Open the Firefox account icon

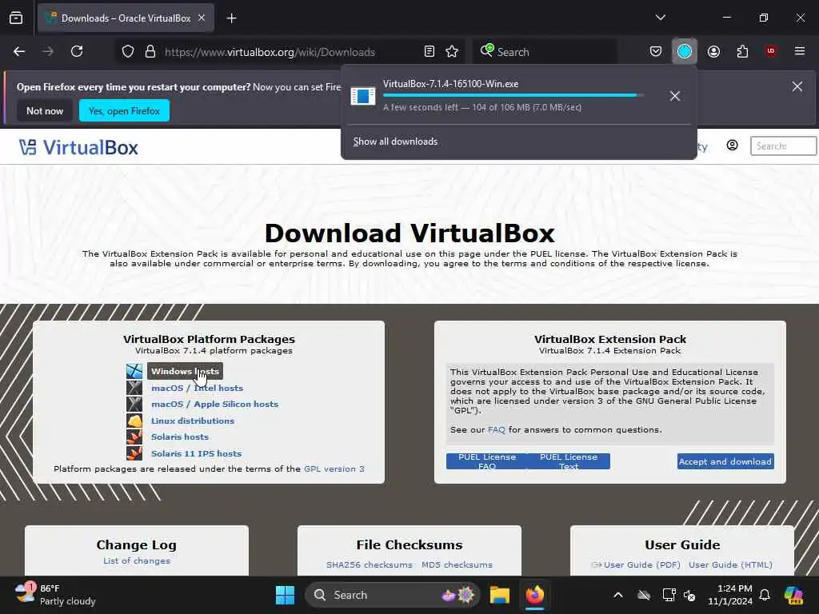(713, 51)
